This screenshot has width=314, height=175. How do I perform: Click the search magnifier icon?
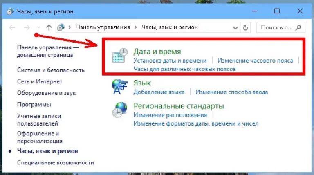[x=298, y=27]
